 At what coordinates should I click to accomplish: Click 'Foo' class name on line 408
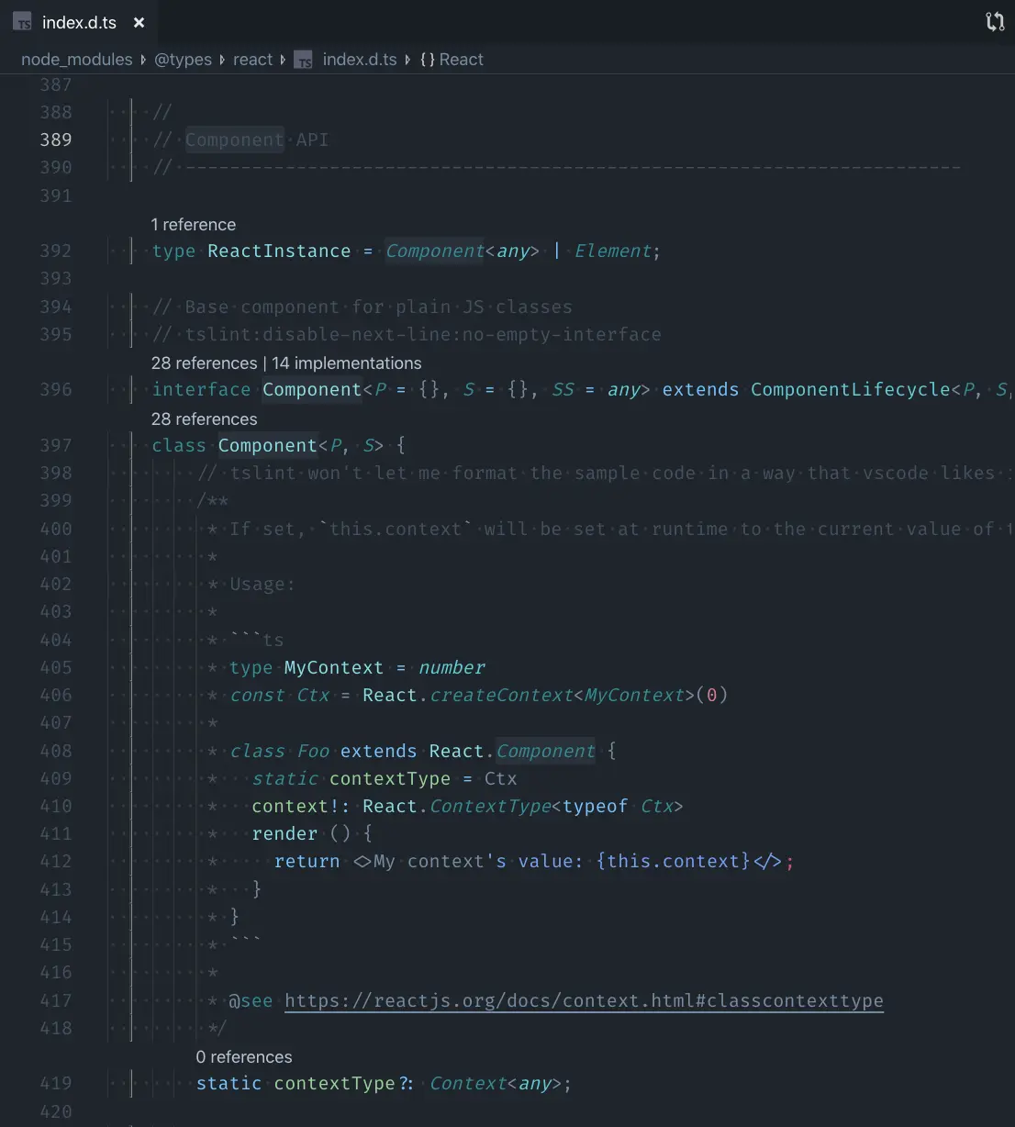312,751
